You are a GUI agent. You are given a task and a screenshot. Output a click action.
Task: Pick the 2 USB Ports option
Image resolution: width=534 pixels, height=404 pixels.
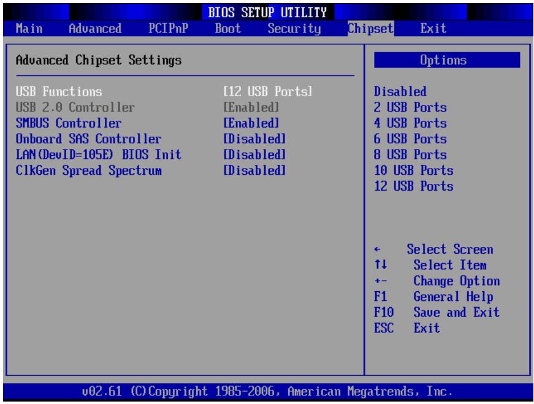pos(410,107)
